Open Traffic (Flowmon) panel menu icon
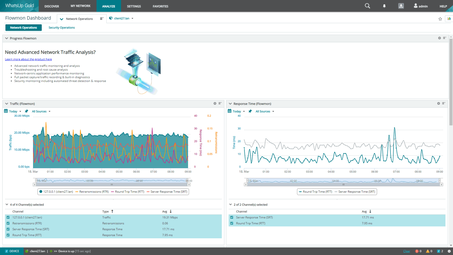453x255 pixels. tap(220, 104)
